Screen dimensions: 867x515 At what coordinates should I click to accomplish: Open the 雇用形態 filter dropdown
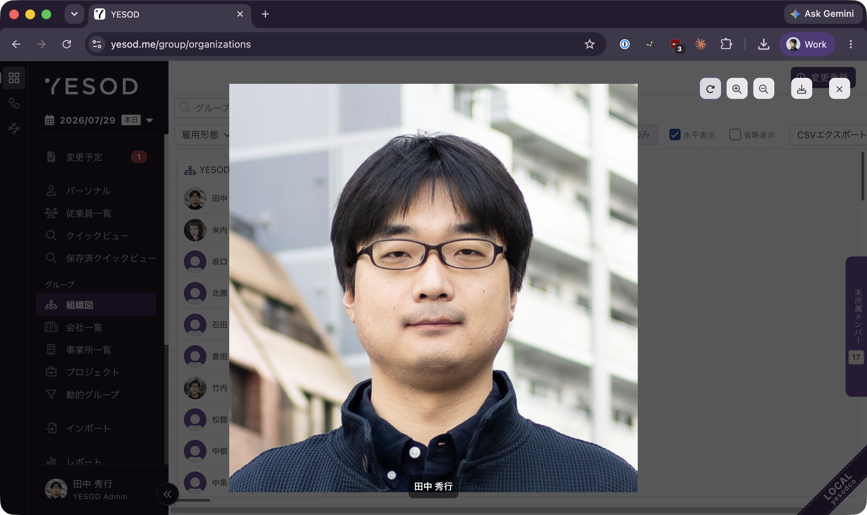[x=202, y=135]
